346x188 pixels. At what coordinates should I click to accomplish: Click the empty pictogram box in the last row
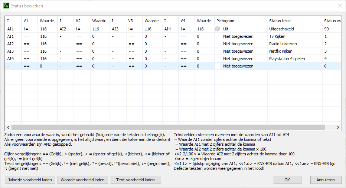pyautogui.click(x=218, y=66)
